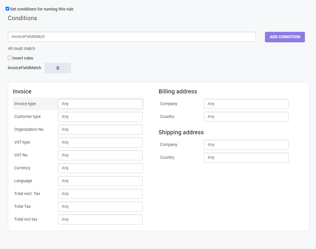
Task: Enable the Invert rules checkbox
Action: (10, 58)
